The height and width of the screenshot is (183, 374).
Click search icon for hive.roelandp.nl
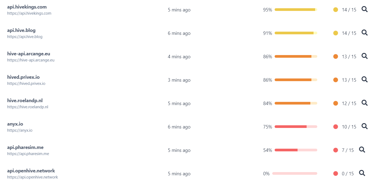point(364,103)
